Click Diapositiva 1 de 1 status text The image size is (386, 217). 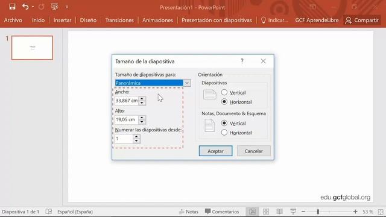(x=21, y=212)
